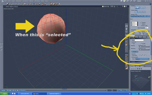Click the Name text field in Selection section

pyautogui.click(x=139, y=40)
